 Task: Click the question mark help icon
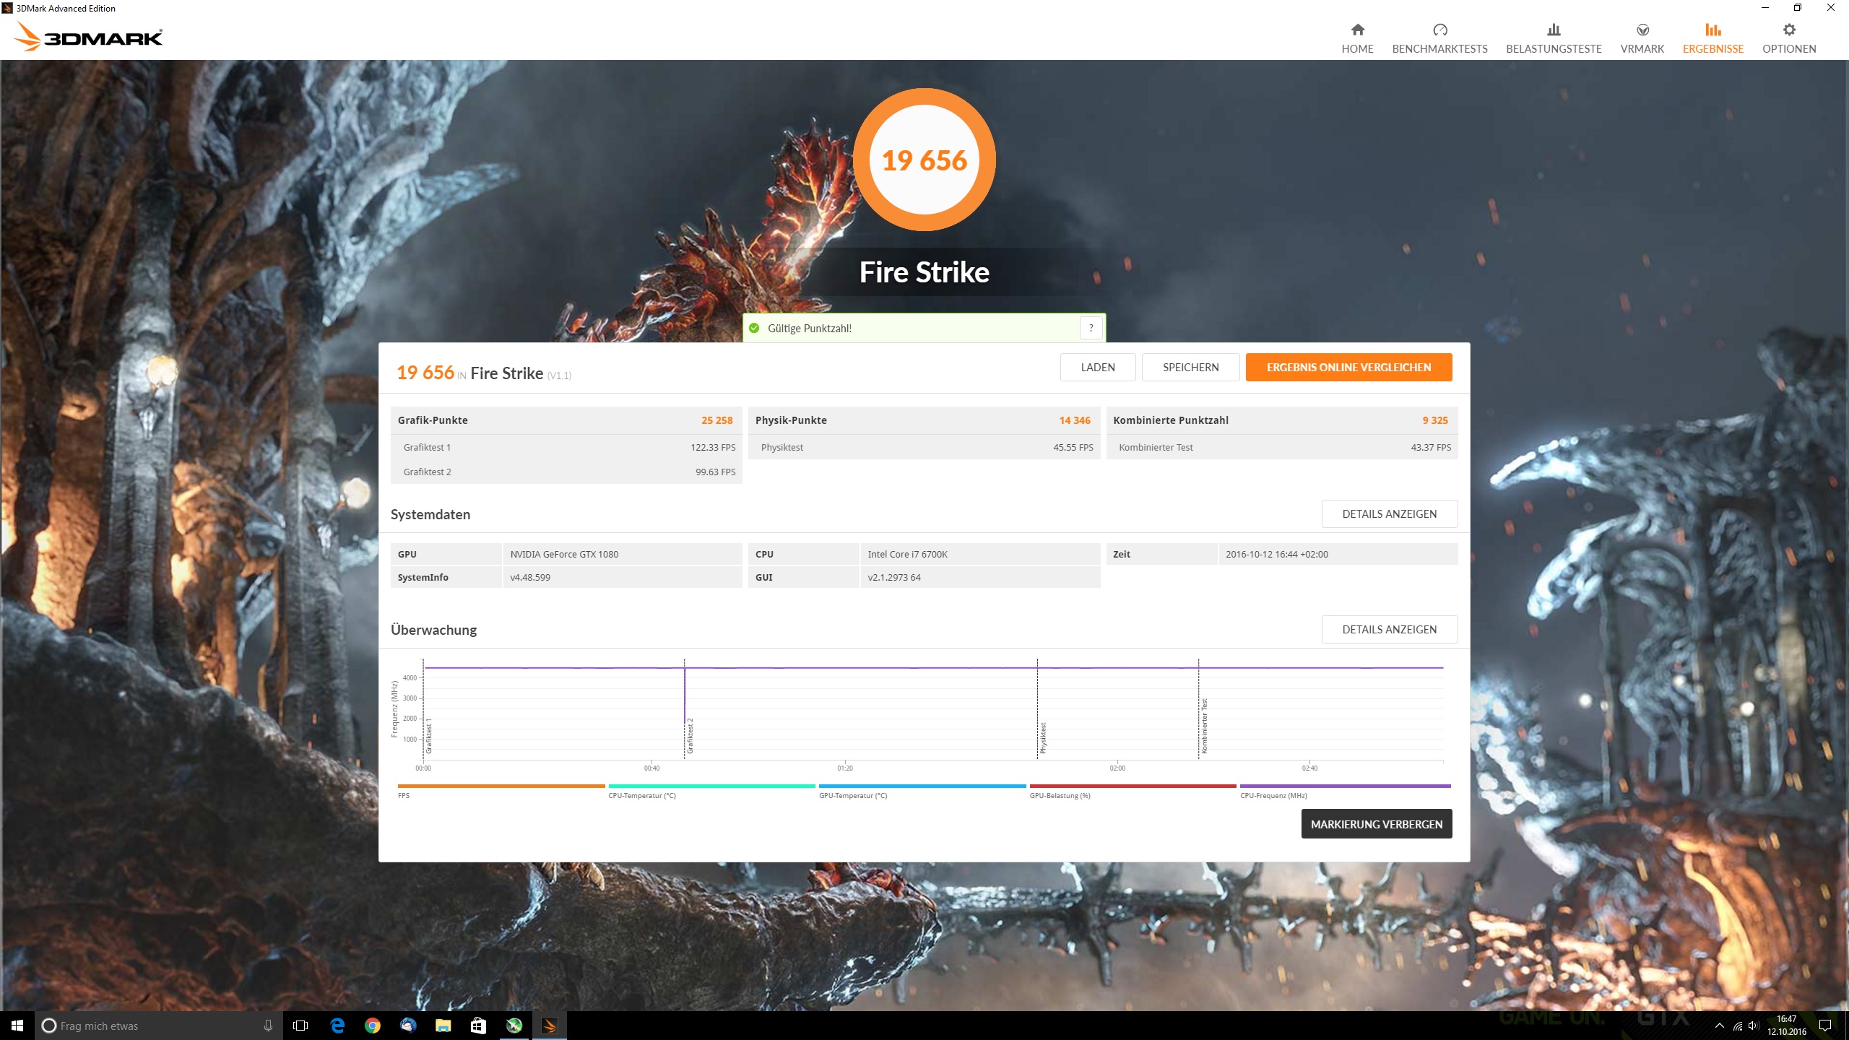coord(1091,328)
